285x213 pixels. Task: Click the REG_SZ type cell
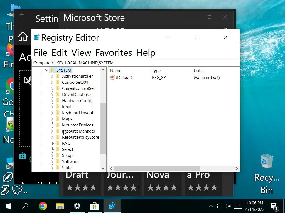point(159,78)
